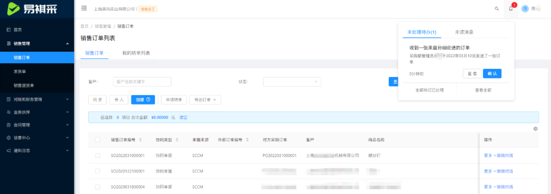Screen dimensions: 551x194
Task: Collapse the sidebar with the menu fold icon
Action: click(84, 9)
